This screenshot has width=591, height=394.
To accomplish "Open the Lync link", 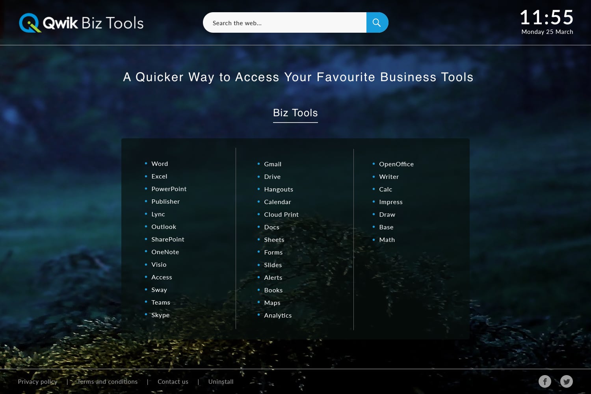I will click(158, 214).
